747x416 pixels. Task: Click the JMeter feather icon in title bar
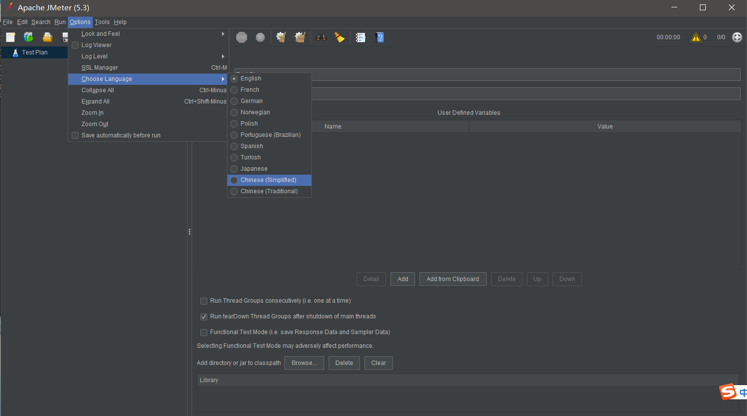9,7
